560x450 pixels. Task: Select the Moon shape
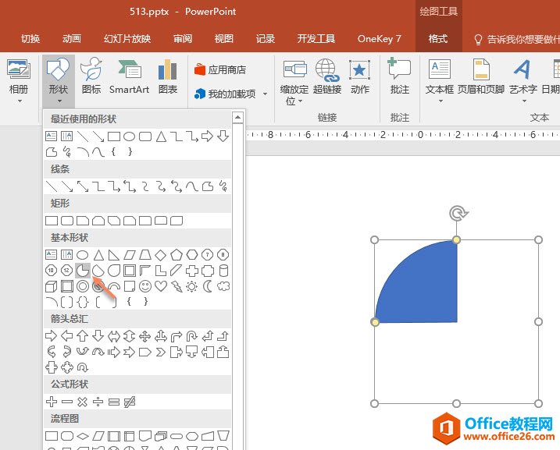tap(208, 286)
